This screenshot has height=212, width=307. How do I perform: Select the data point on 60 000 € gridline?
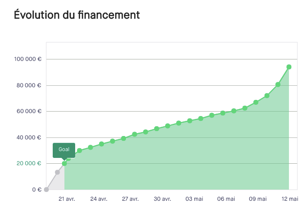[x=234, y=111]
